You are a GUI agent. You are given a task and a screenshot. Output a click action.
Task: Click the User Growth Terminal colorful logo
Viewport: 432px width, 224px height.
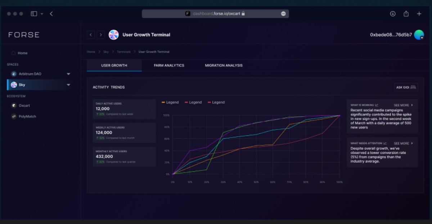coord(114,35)
